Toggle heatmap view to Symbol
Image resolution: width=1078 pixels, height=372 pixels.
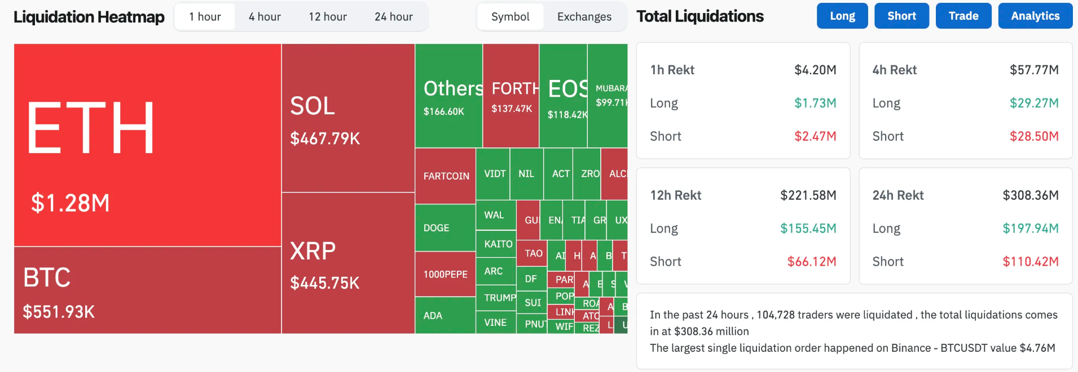[510, 17]
